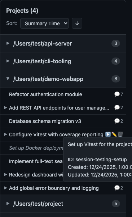Click the project count badge 5
Screen dimensions: 132x217
[116, 203]
